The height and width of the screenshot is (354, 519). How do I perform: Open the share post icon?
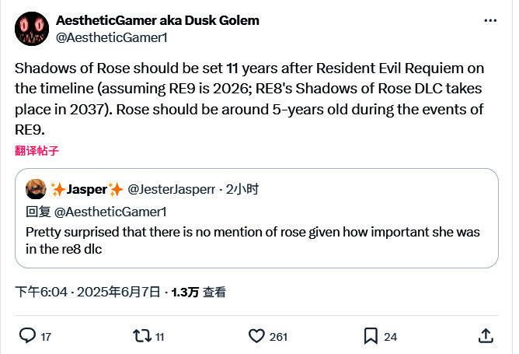pos(486,335)
